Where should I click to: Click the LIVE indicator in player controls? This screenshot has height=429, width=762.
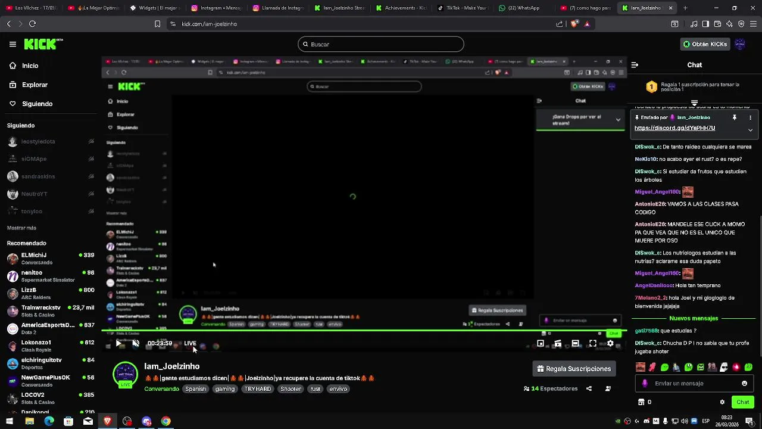190,343
